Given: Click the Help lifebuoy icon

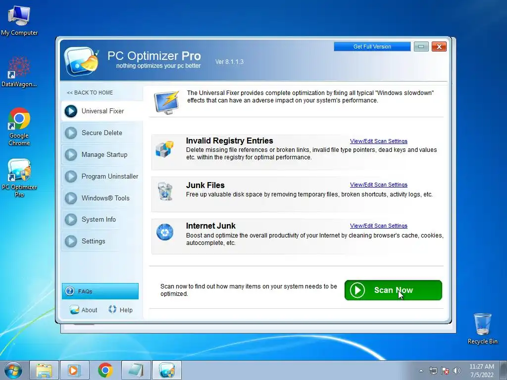Looking at the screenshot, I should [112, 309].
